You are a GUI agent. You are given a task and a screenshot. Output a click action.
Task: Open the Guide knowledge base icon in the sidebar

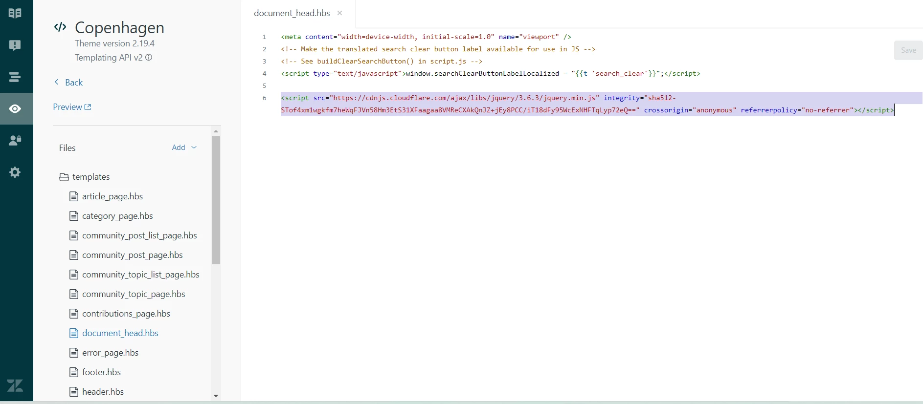[15, 13]
